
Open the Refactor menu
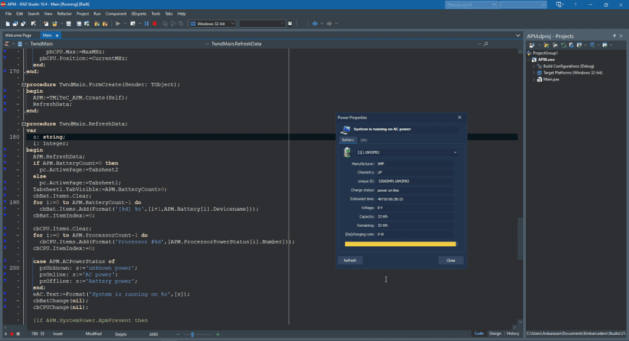point(64,14)
